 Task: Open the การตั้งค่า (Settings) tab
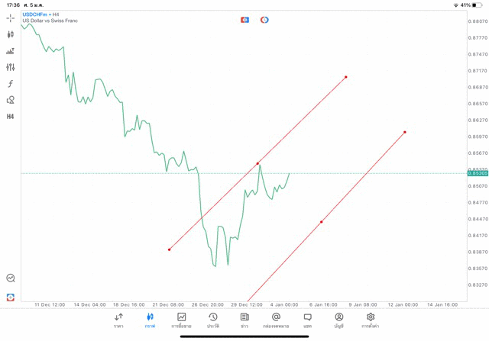tap(371, 320)
